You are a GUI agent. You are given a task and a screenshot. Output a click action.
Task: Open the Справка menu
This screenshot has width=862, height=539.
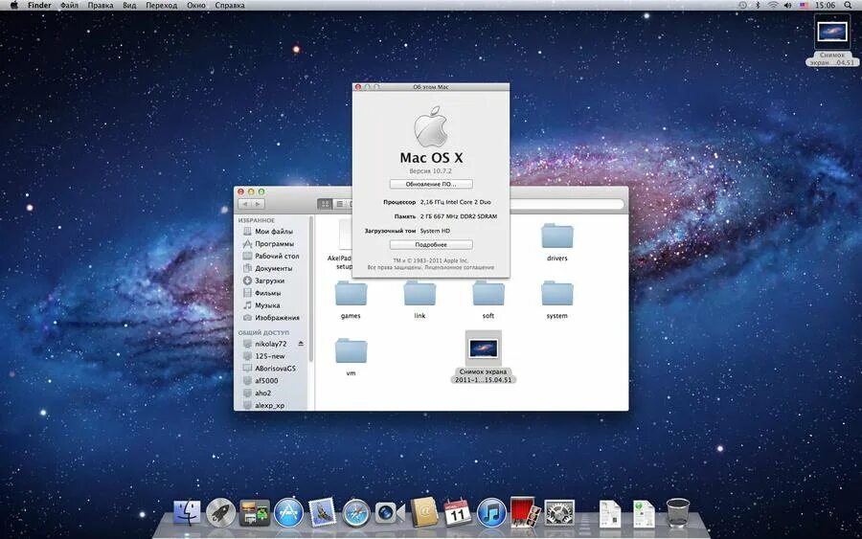click(230, 5)
